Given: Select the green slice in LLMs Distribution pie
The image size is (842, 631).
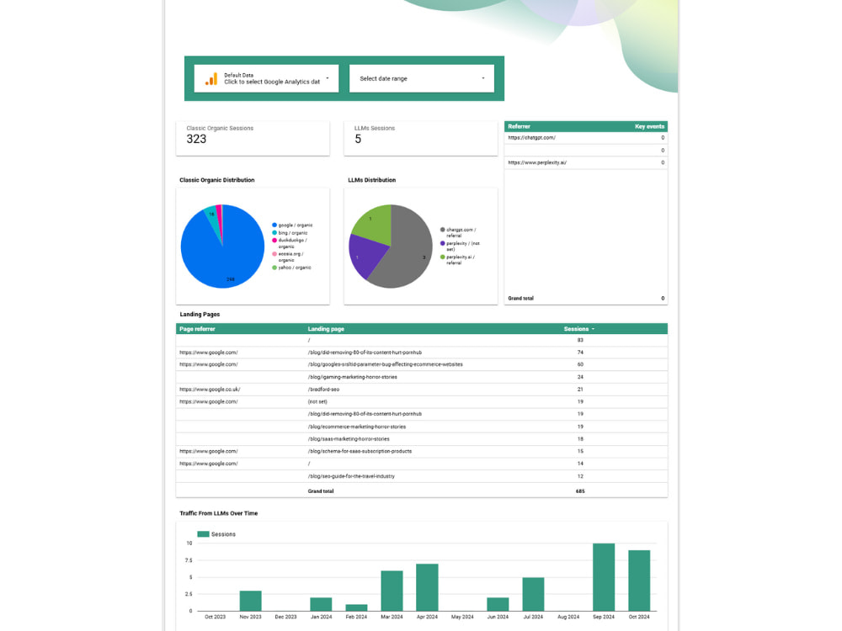Looking at the screenshot, I should coord(375,221).
